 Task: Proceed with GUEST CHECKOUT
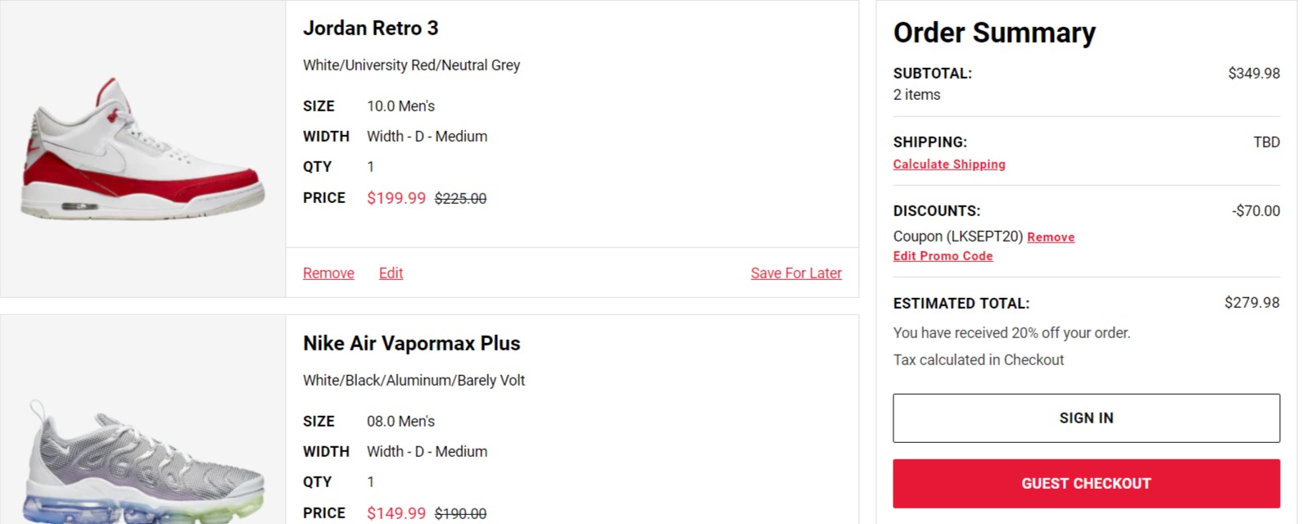pyautogui.click(x=1086, y=484)
